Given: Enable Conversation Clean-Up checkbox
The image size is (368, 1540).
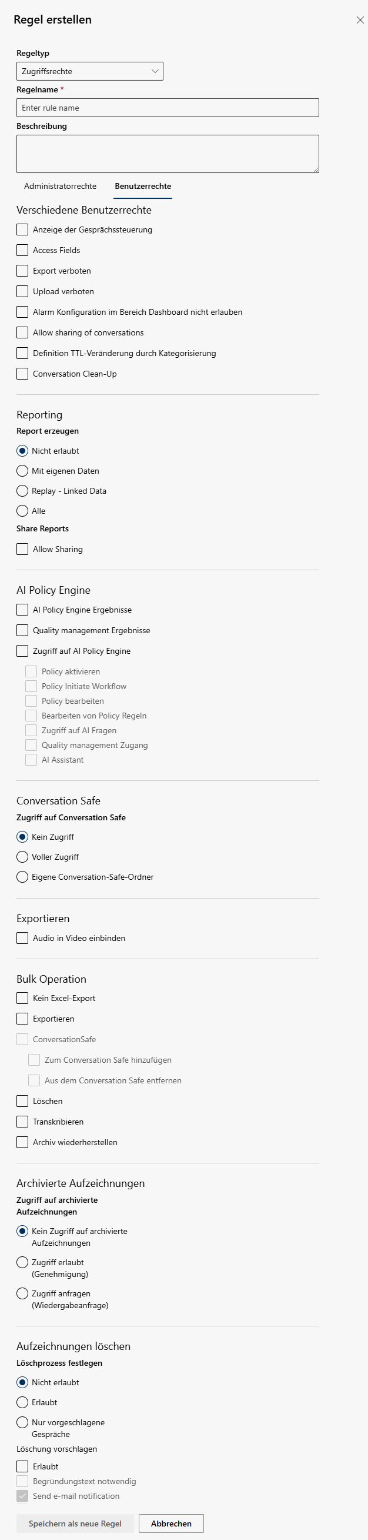Looking at the screenshot, I should pyautogui.click(x=23, y=374).
